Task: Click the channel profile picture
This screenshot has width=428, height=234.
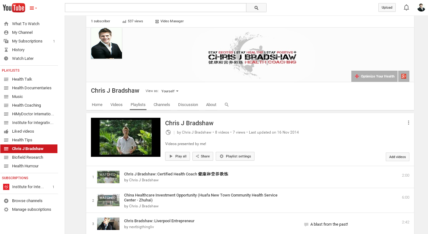Action: click(x=106, y=43)
